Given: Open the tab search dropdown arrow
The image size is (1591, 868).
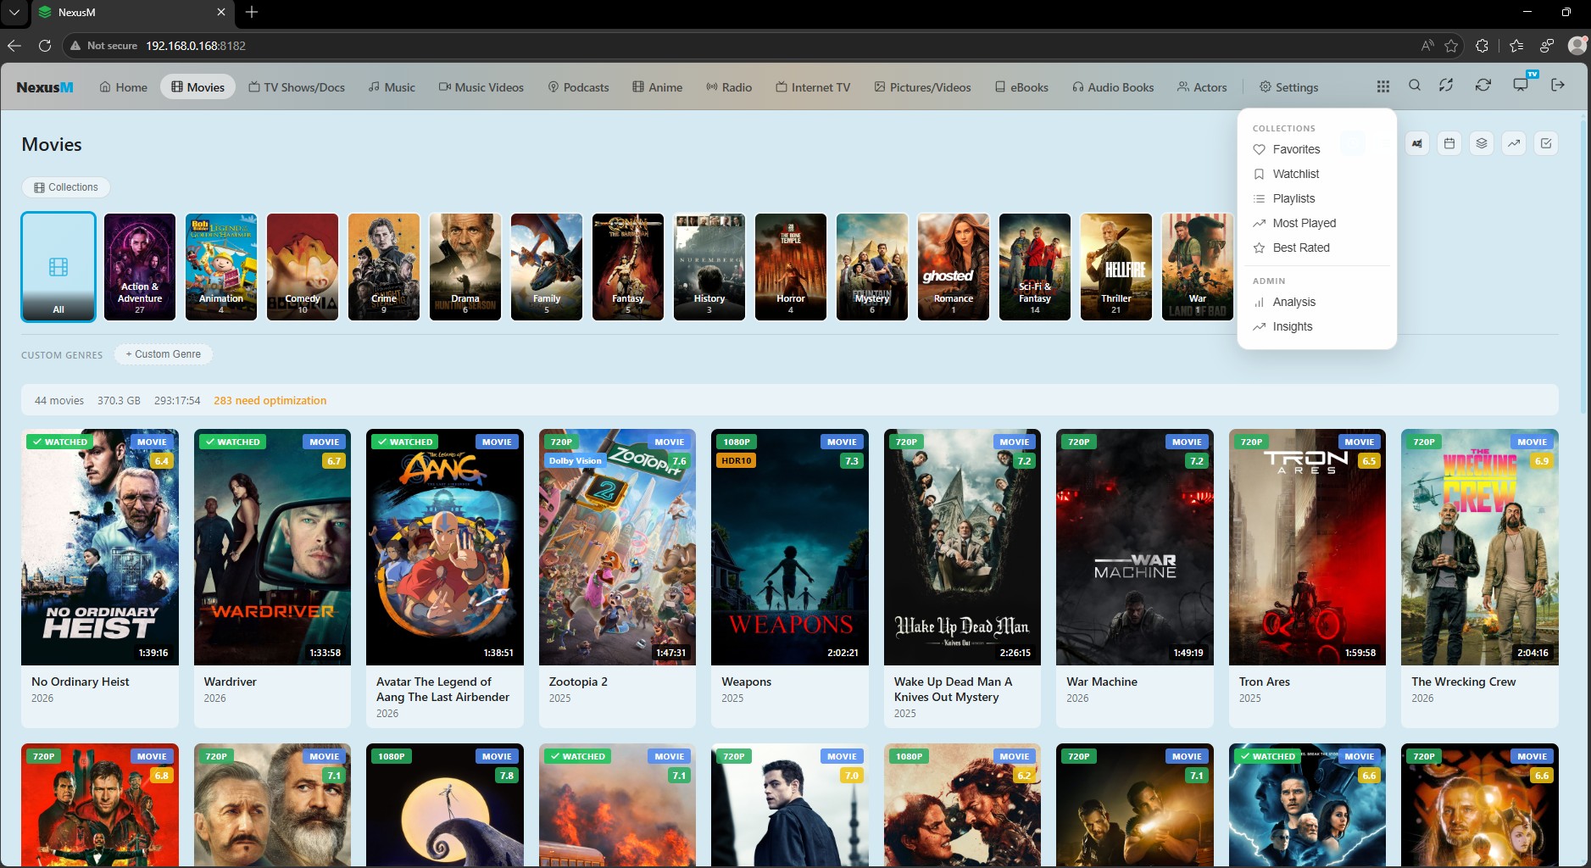Looking at the screenshot, I should [x=14, y=12].
